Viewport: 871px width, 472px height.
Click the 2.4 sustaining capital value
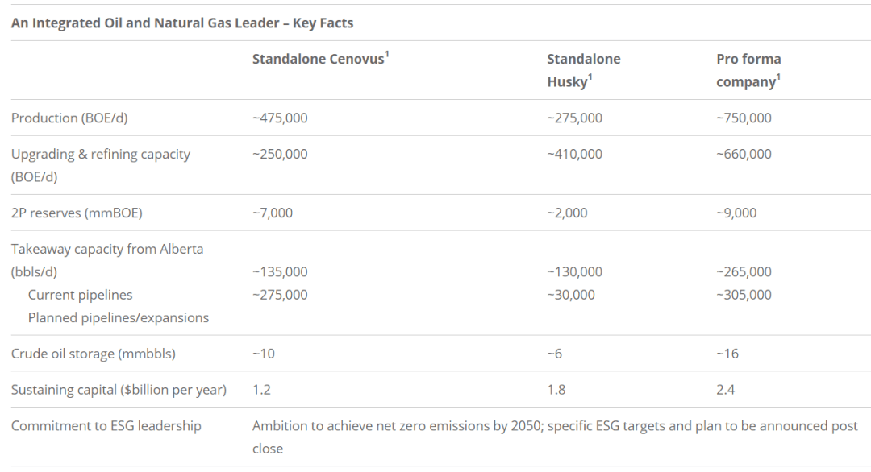tap(726, 389)
